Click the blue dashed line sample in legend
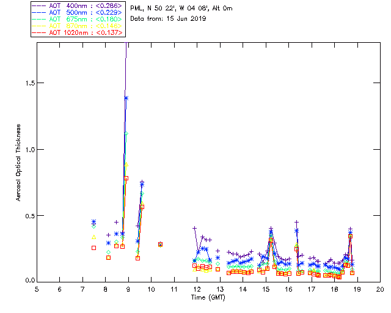Viewport: 391px width, 313px height. pyautogui.click(x=39, y=12)
